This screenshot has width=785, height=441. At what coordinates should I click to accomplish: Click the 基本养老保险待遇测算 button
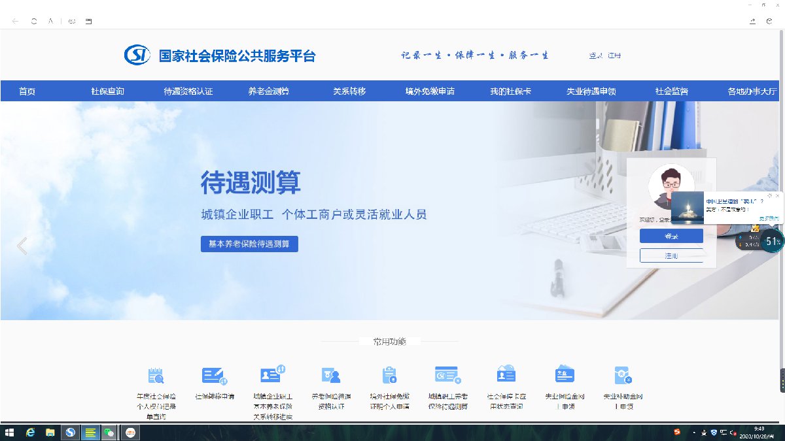point(249,244)
